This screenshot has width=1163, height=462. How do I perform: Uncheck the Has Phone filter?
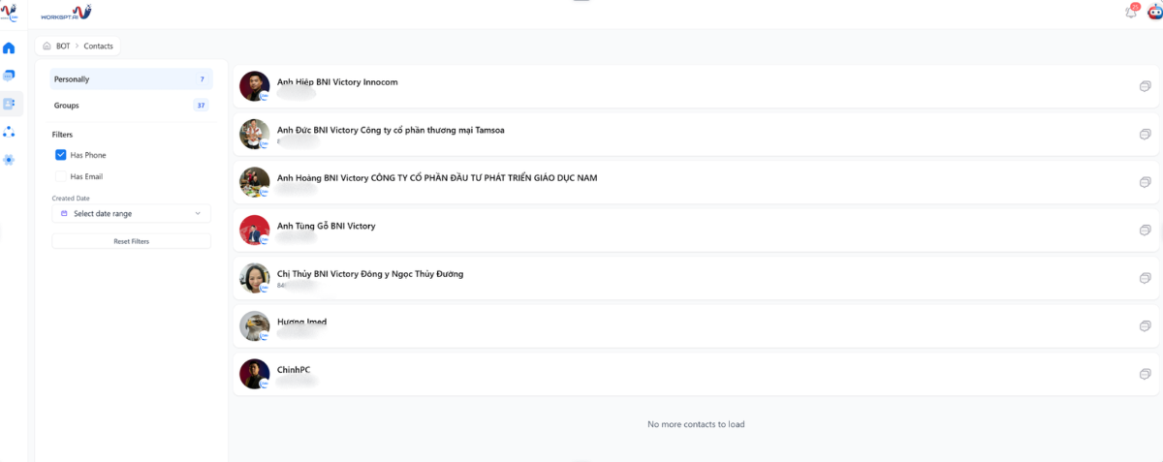(61, 155)
